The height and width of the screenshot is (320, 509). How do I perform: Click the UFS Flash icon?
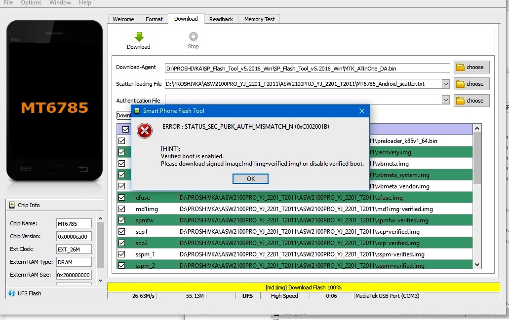[12, 293]
